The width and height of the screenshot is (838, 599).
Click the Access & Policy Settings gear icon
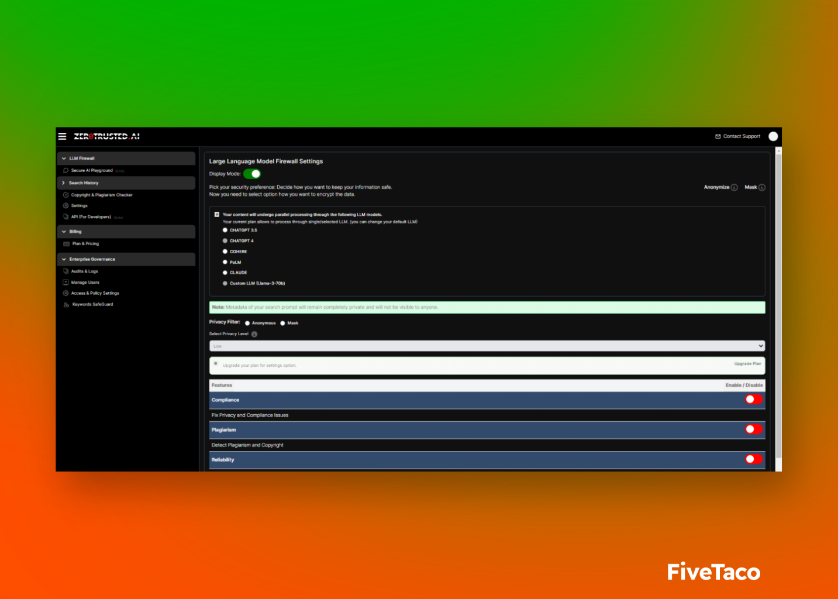click(65, 293)
